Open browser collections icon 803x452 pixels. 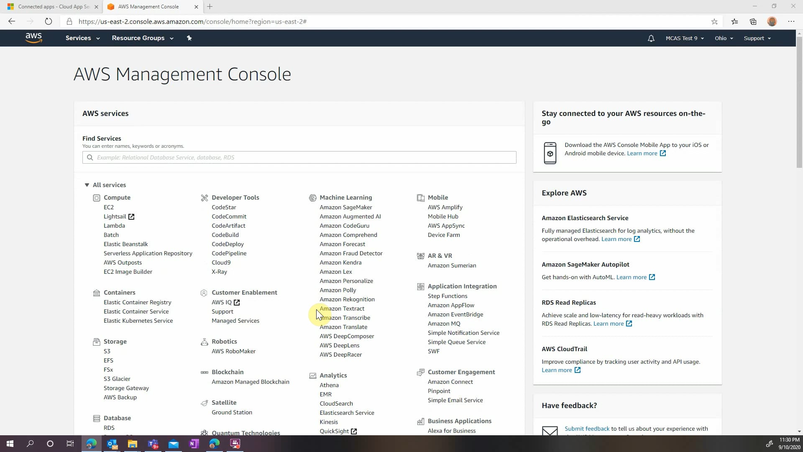coord(753,22)
